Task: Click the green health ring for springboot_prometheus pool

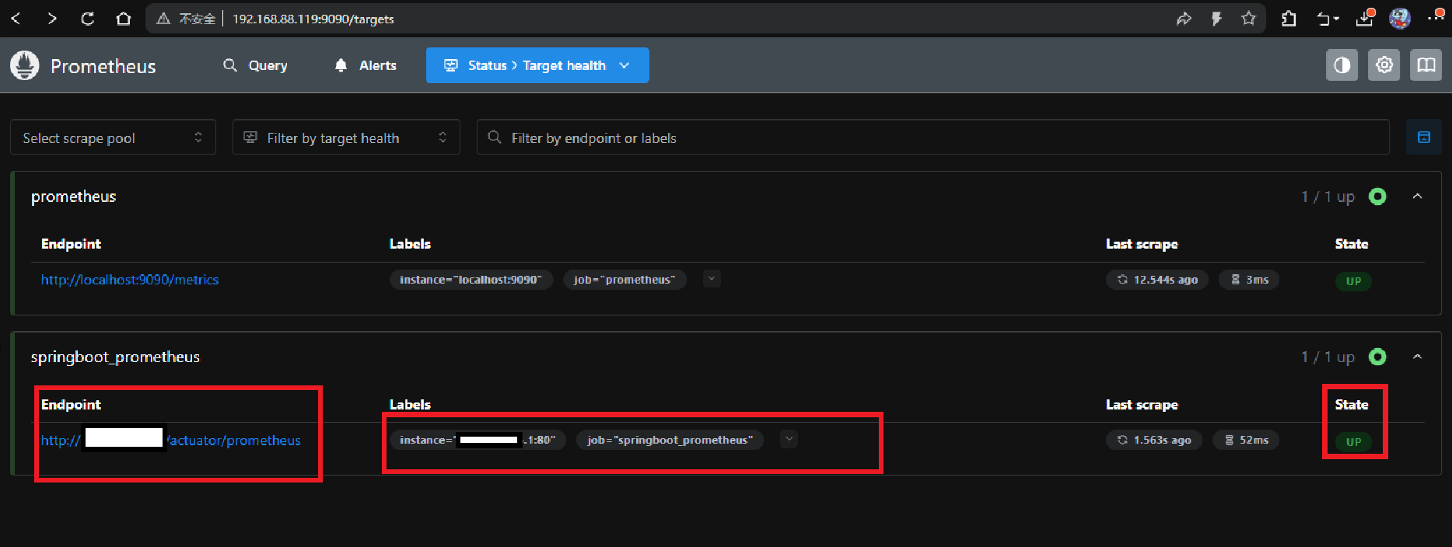Action: tap(1377, 357)
